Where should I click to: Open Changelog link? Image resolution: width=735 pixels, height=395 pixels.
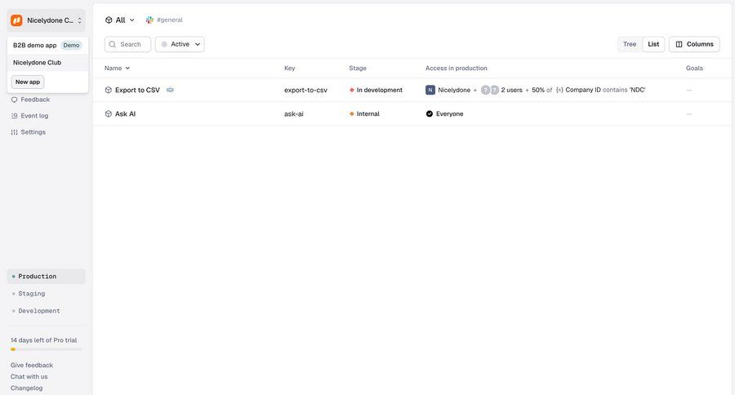(x=27, y=388)
